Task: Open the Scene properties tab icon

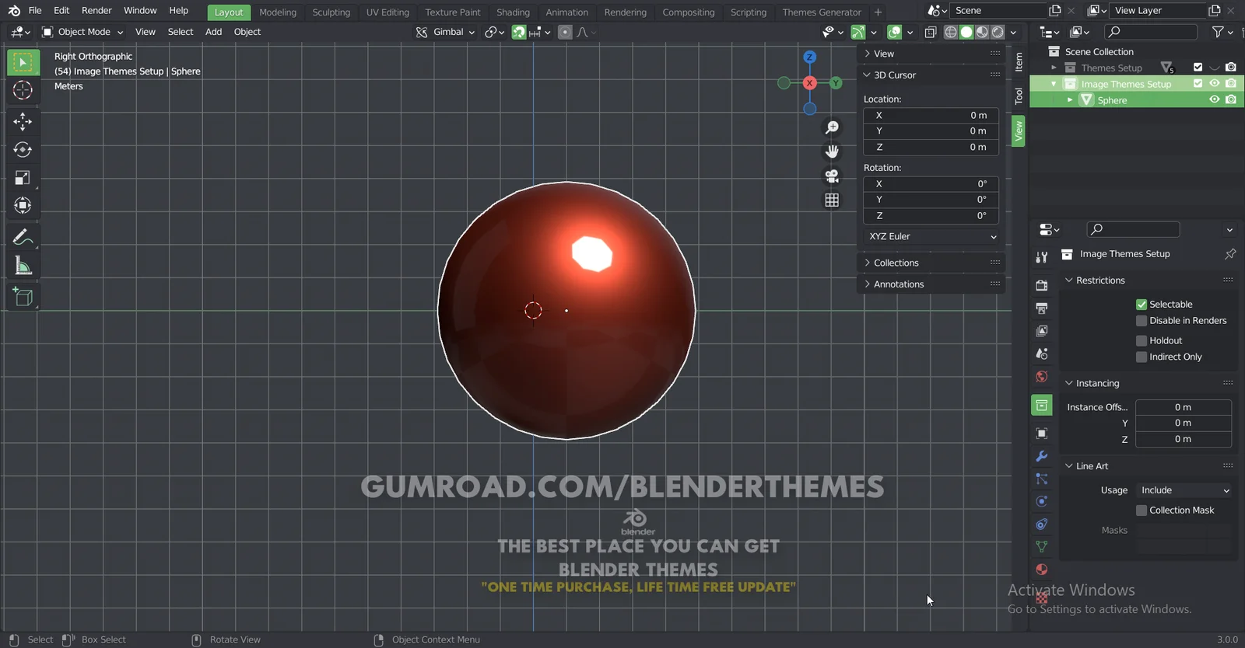Action: 1042,354
